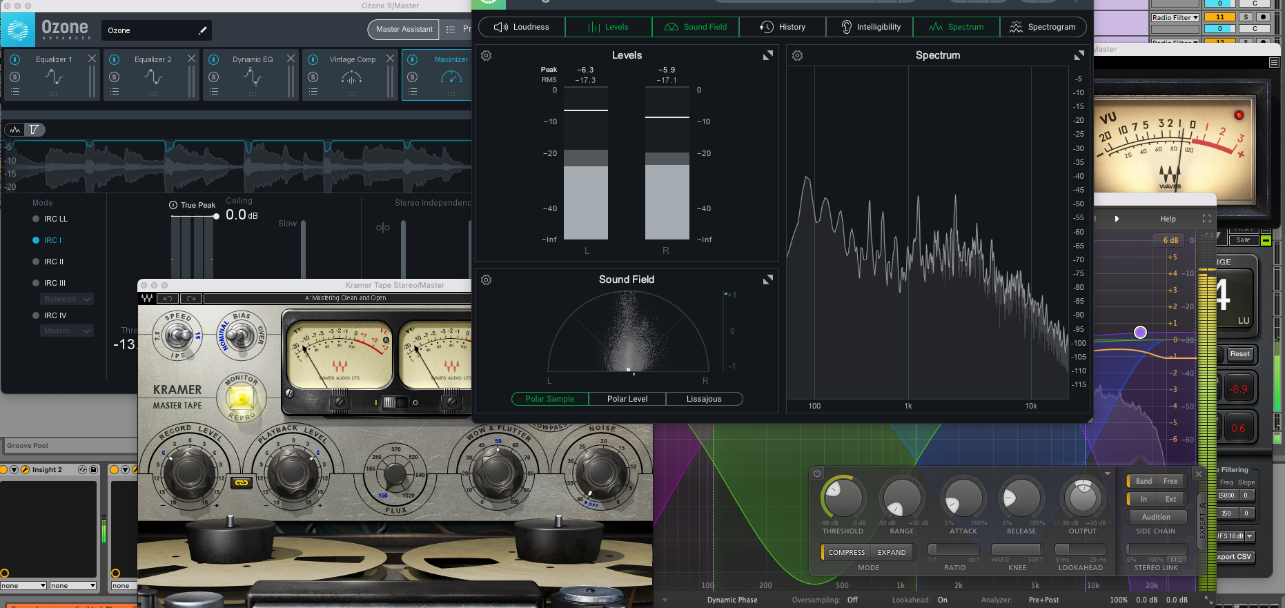Collapse the Expert side panel arrows
Image resolution: width=1285 pixels, height=608 pixels.
click(1201, 505)
